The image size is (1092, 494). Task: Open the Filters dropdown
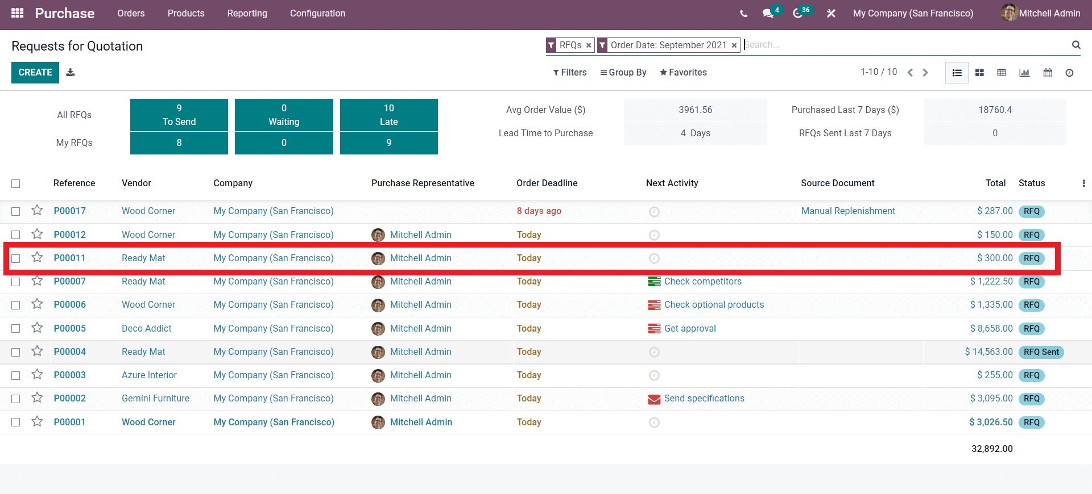pos(570,73)
